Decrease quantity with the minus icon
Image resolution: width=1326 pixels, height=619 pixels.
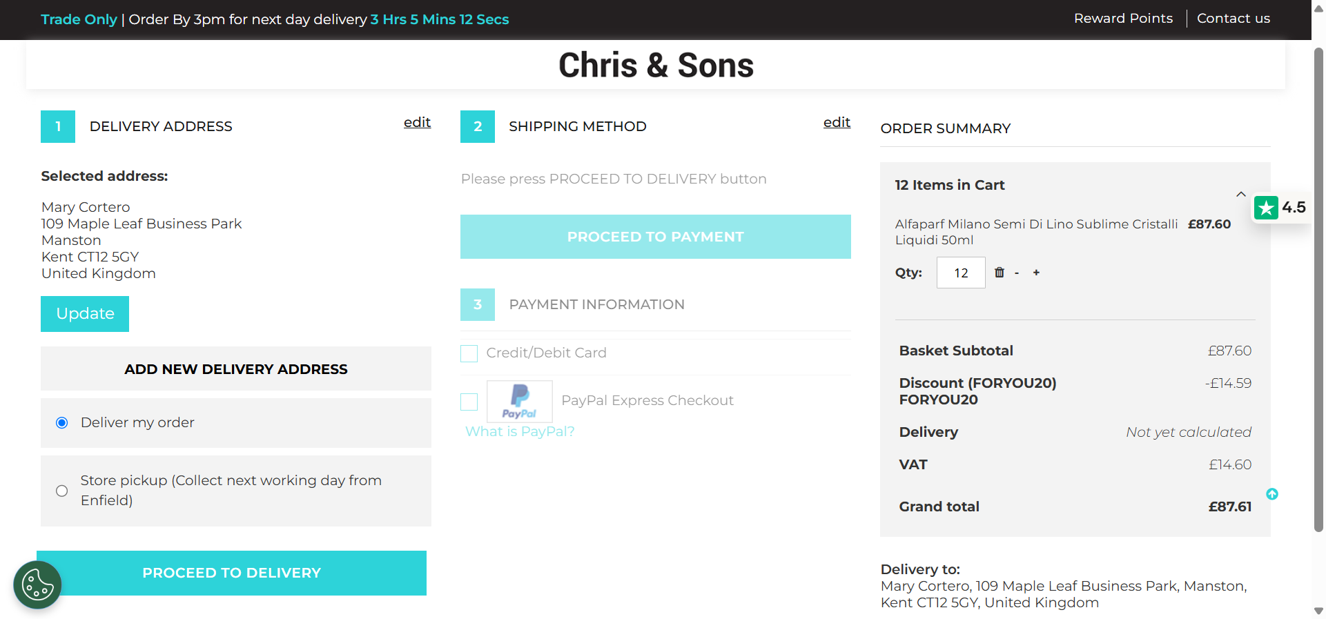pyautogui.click(x=1017, y=273)
